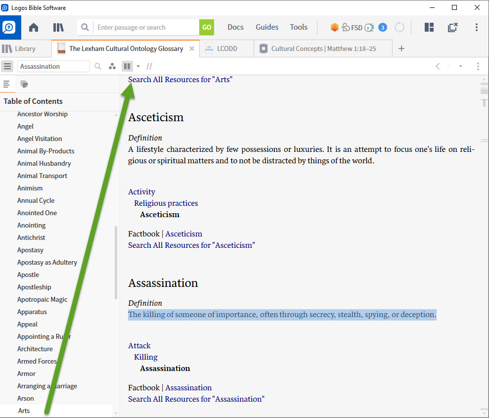Click the parallel resources slashes icon
The width and height of the screenshot is (489, 418).
click(149, 66)
